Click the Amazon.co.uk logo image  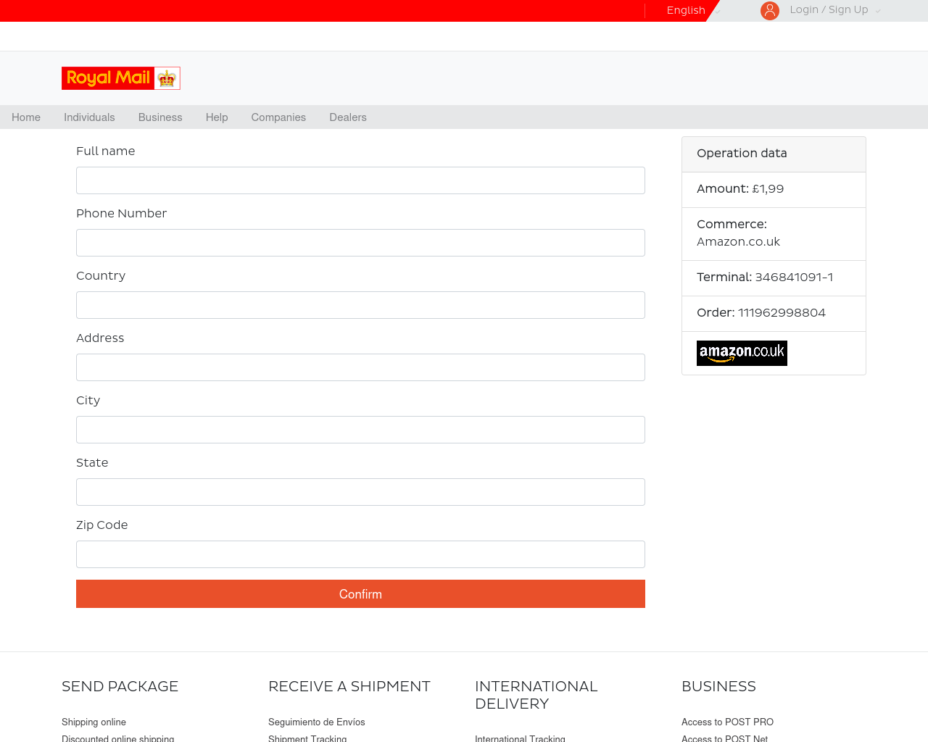tap(742, 353)
